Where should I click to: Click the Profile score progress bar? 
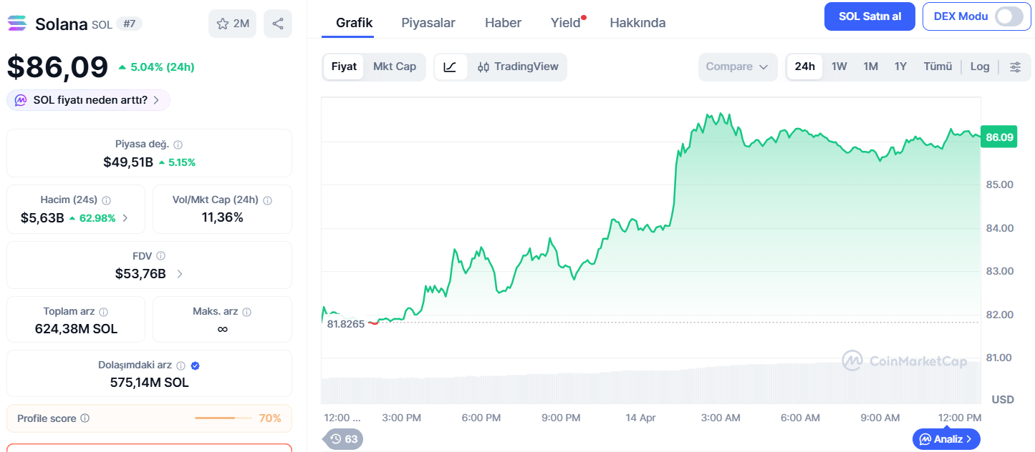[x=223, y=418]
